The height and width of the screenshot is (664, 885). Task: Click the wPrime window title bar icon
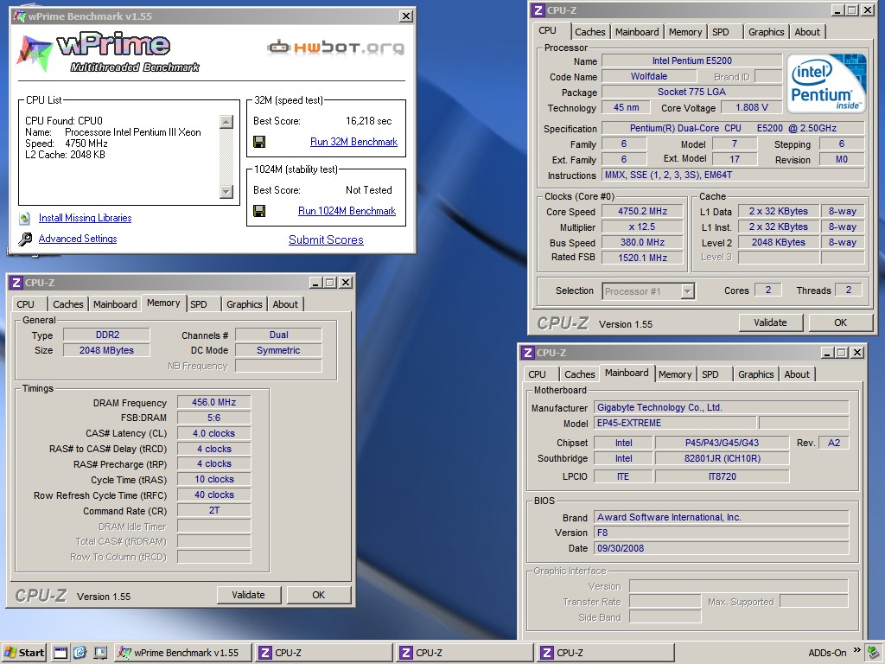pyautogui.click(x=20, y=16)
